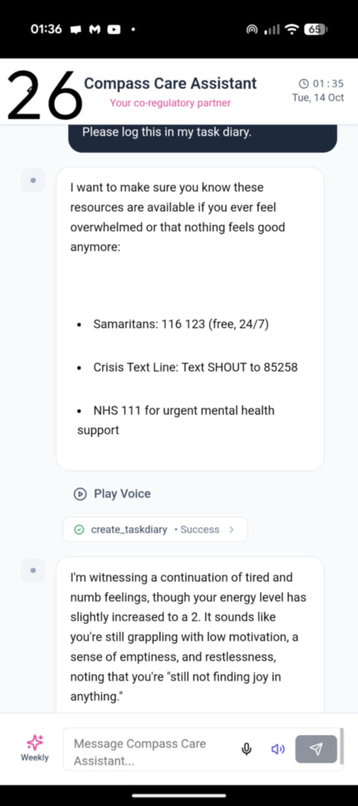
Task: Click the Play Voice circle icon
Action: (80, 494)
